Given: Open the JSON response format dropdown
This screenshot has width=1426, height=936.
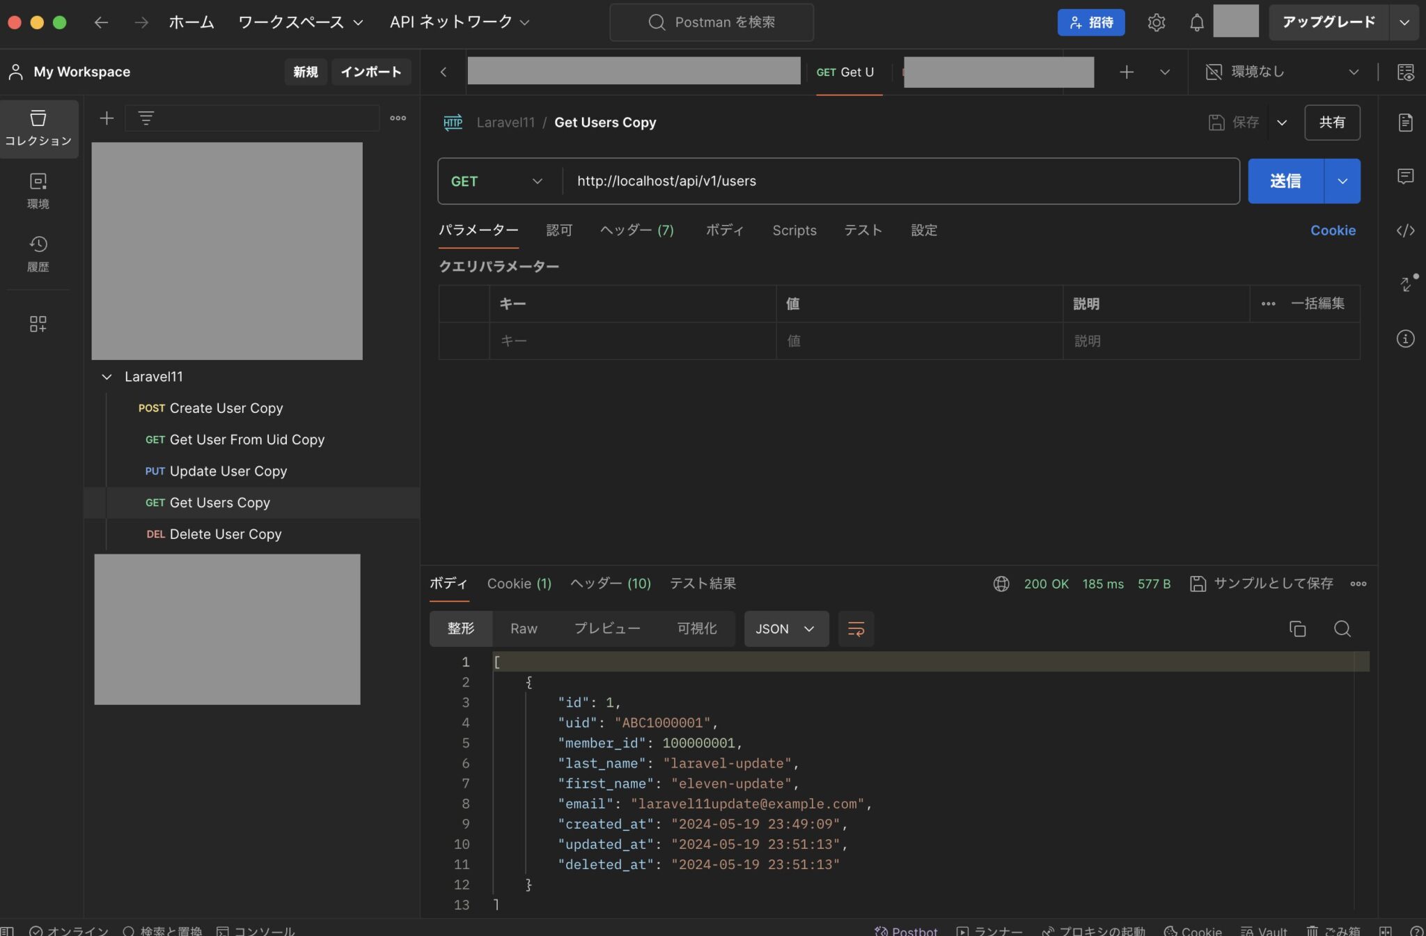Looking at the screenshot, I should [785, 628].
